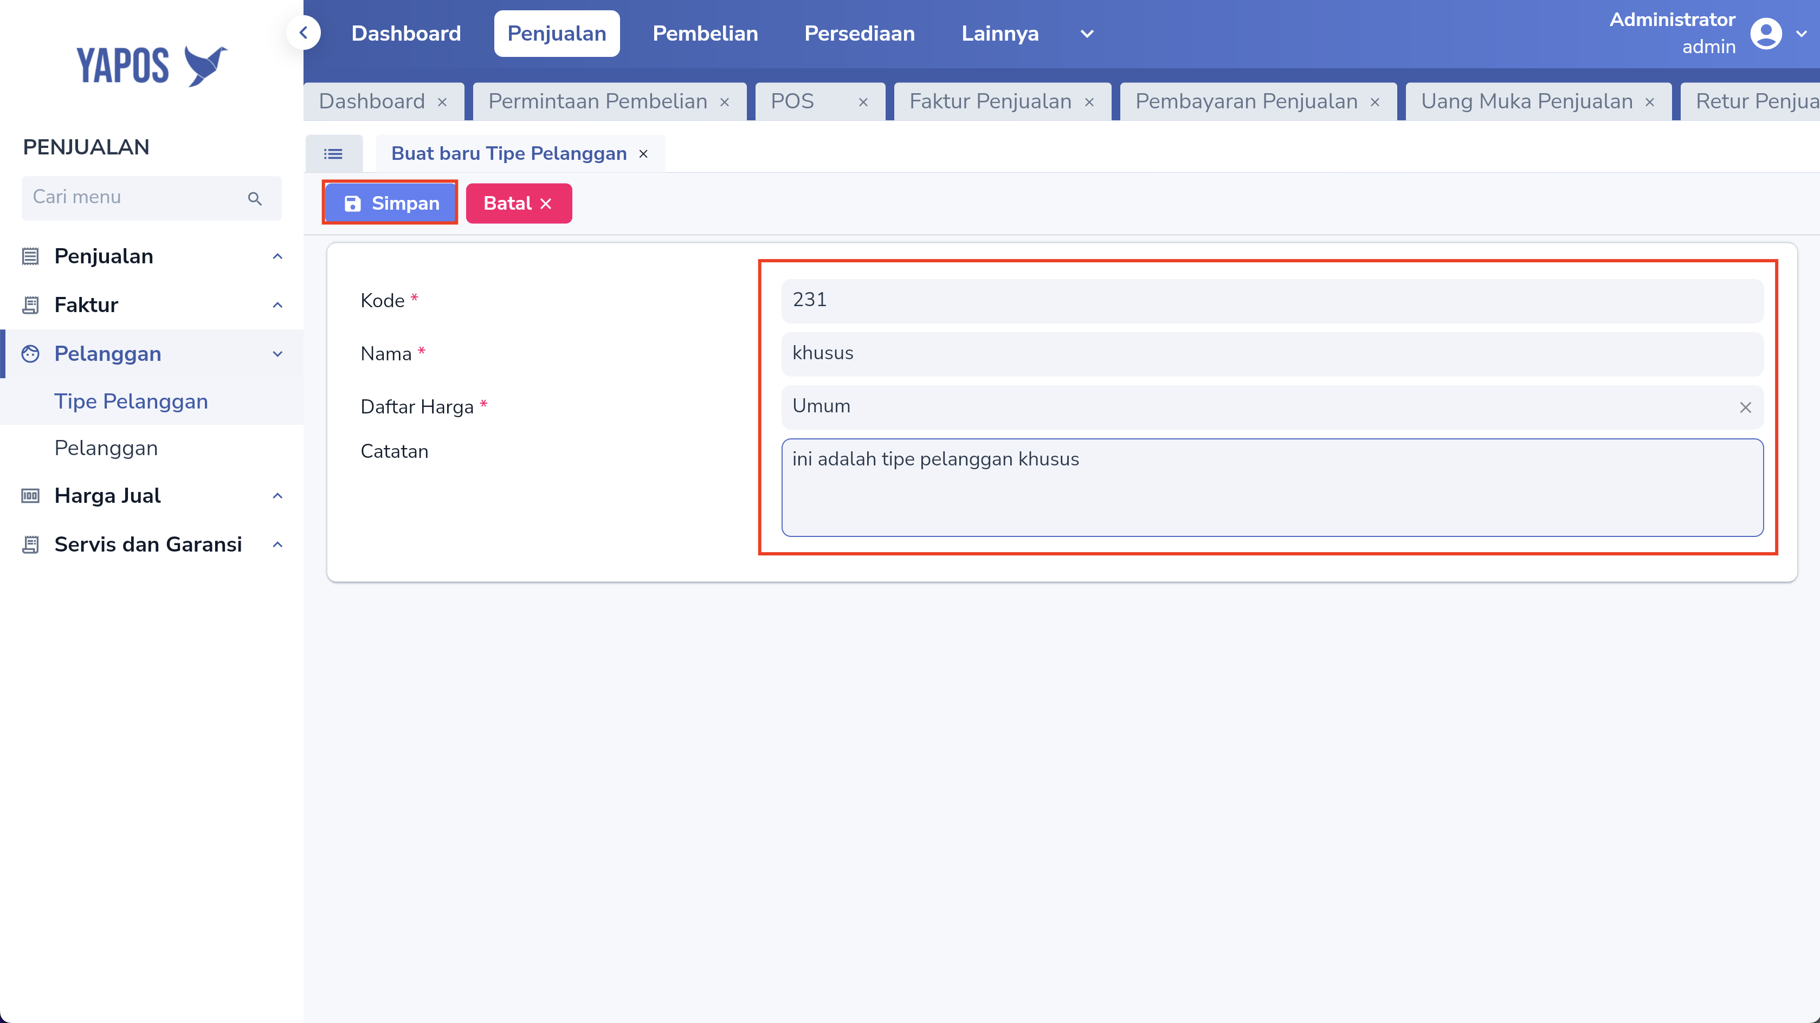The height and width of the screenshot is (1023, 1820).
Task: Open the list view icon tab
Action: pyautogui.click(x=333, y=153)
